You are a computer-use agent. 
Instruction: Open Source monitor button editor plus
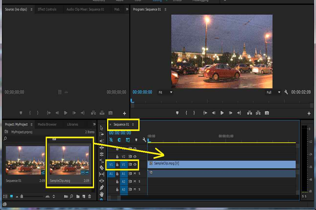pyautogui.click(x=125, y=114)
